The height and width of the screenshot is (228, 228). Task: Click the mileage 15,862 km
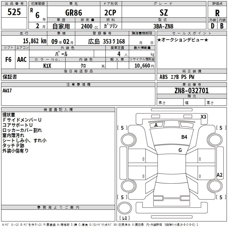coord(35,41)
